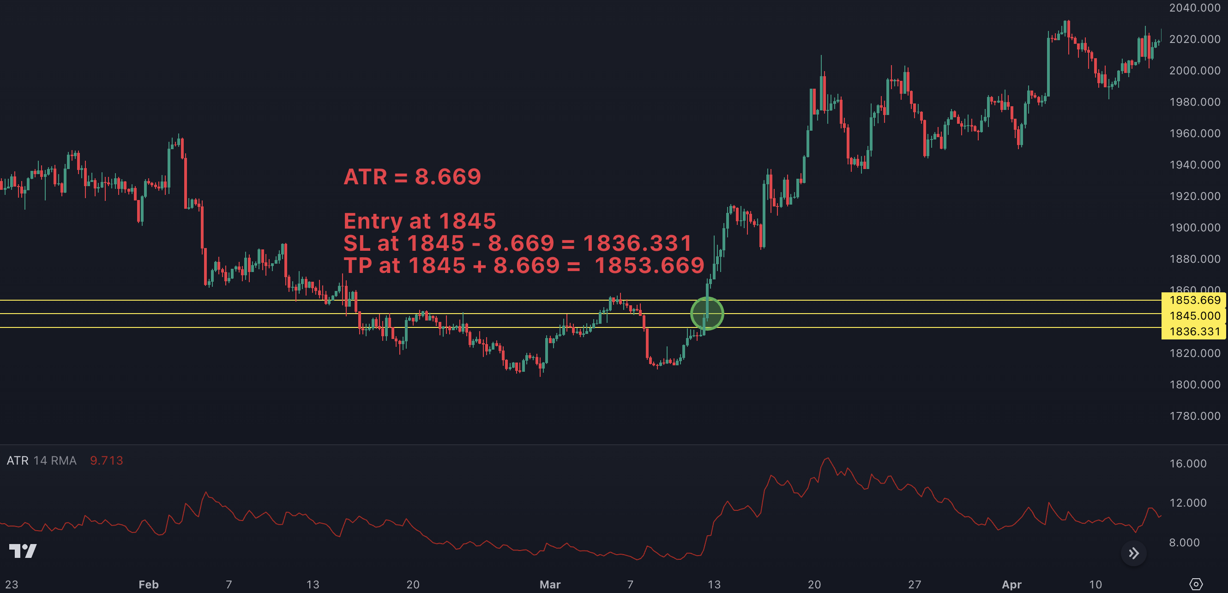Viewport: 1228px width, 593px height.
Task: Click the 2040.000 price axis label
Action: (x=1194, y=8)
